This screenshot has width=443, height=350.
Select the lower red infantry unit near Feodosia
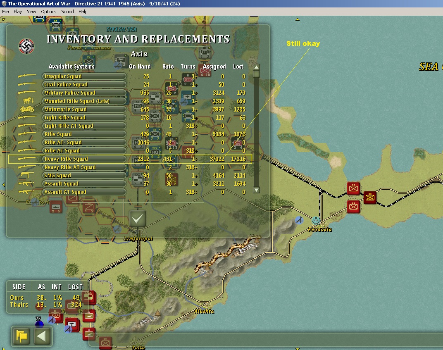[x=353, y=207]
